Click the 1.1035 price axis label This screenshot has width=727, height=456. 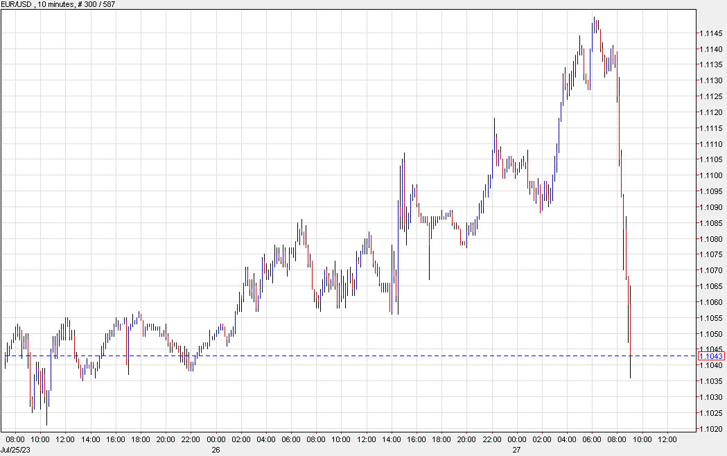[711, 381]
